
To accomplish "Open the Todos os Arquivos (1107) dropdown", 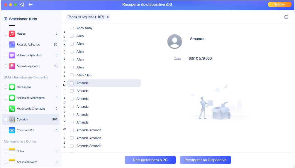I will 88,17.
